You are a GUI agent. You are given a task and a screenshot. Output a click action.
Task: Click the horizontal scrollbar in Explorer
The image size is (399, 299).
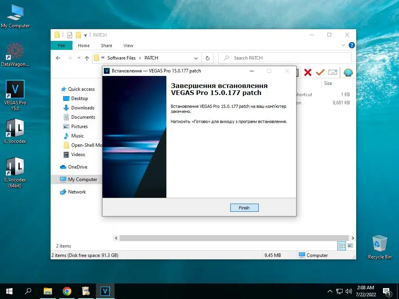pos(234,238)
